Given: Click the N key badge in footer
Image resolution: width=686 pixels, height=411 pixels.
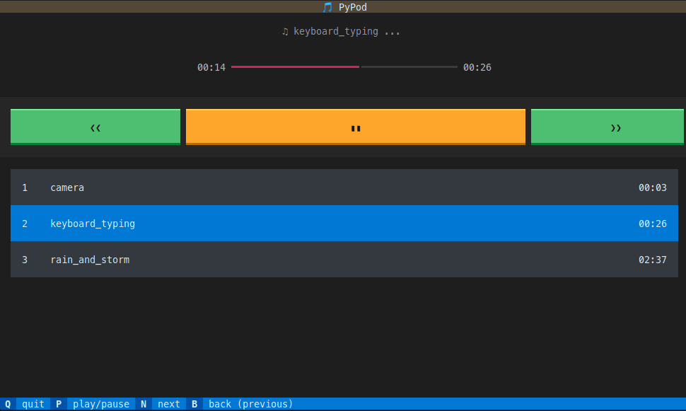Looking at the screenshot, I should pyautogui.click(x=144, y=403).
